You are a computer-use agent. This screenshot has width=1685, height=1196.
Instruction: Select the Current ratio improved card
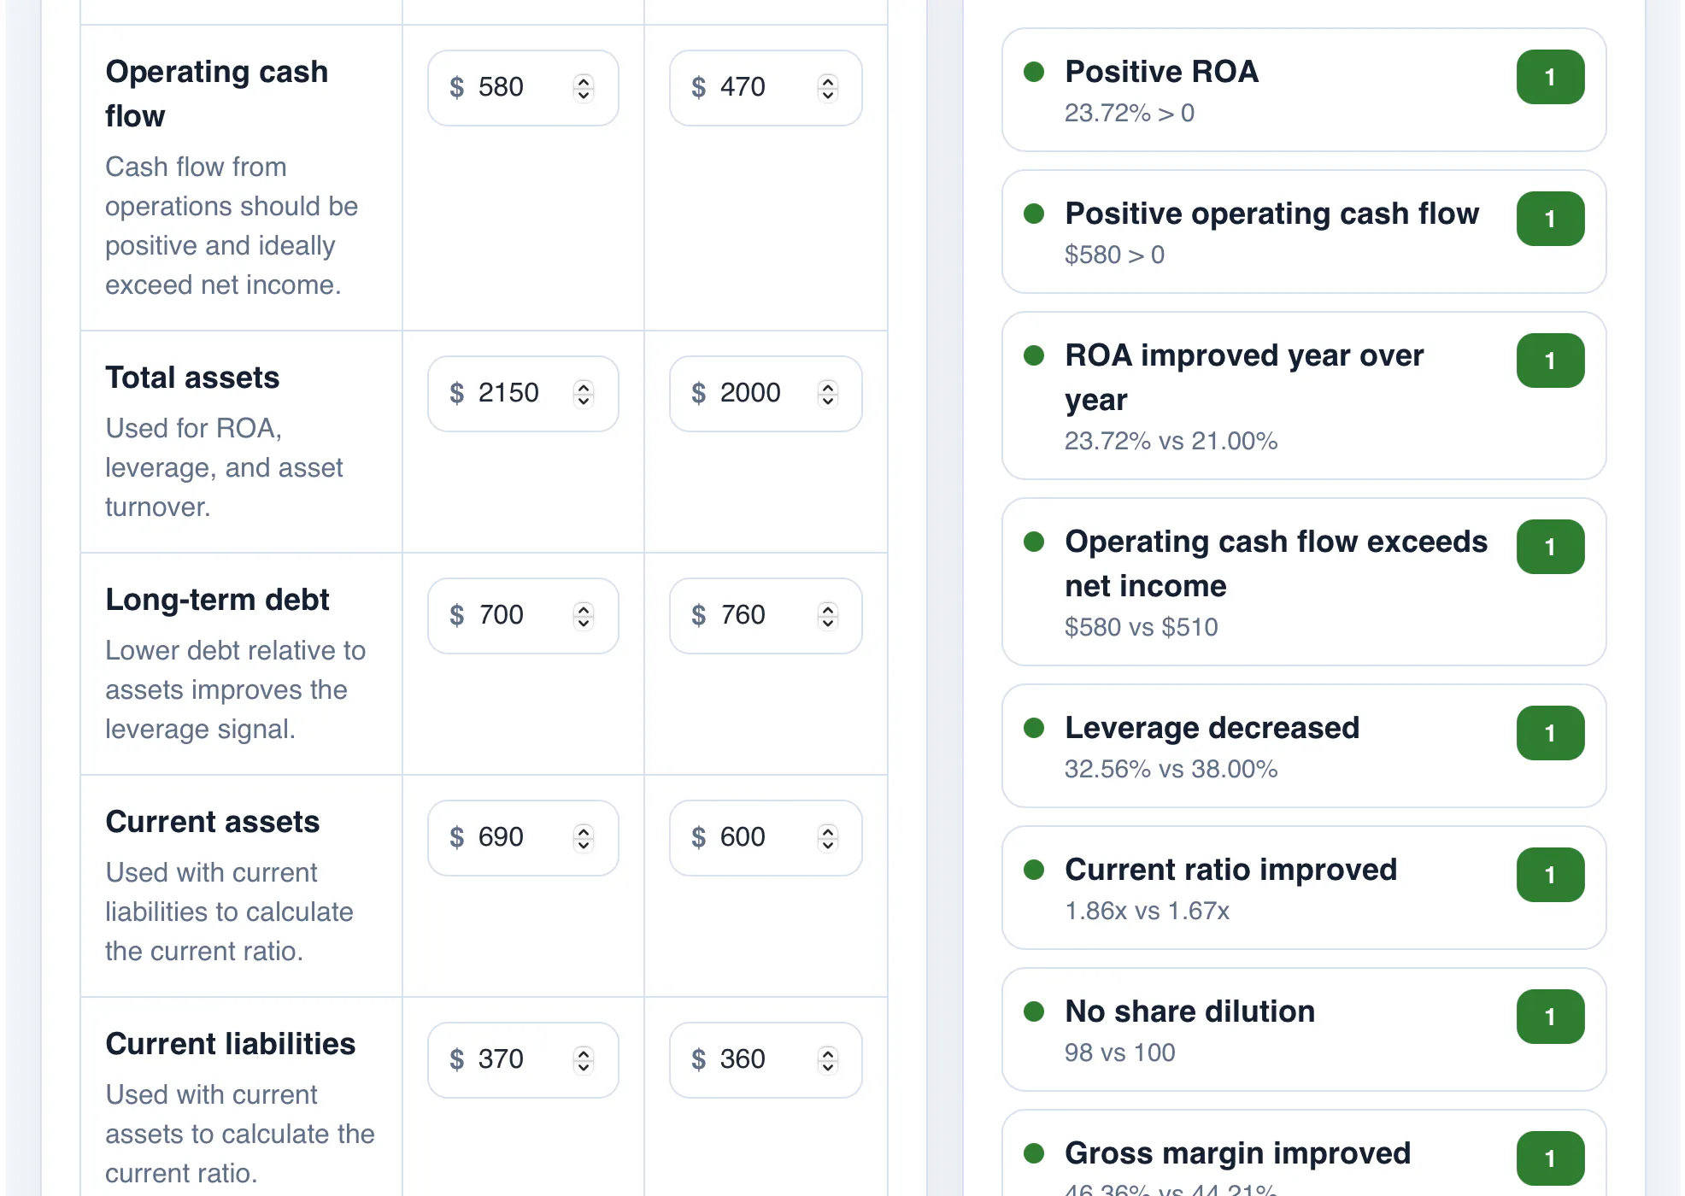pyautogui.click(x=1304, y=888)
